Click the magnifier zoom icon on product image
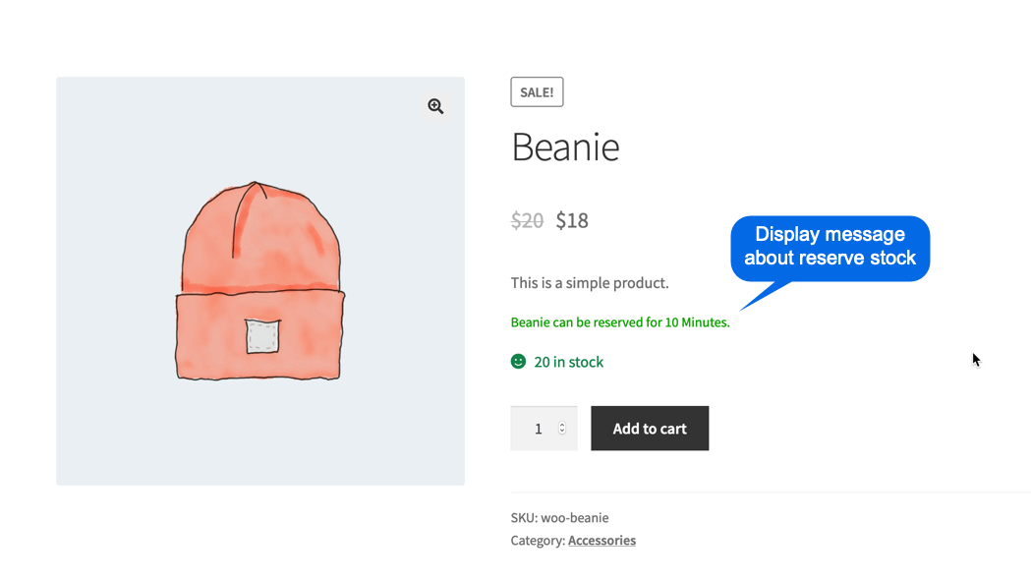 tap(435, 106)
